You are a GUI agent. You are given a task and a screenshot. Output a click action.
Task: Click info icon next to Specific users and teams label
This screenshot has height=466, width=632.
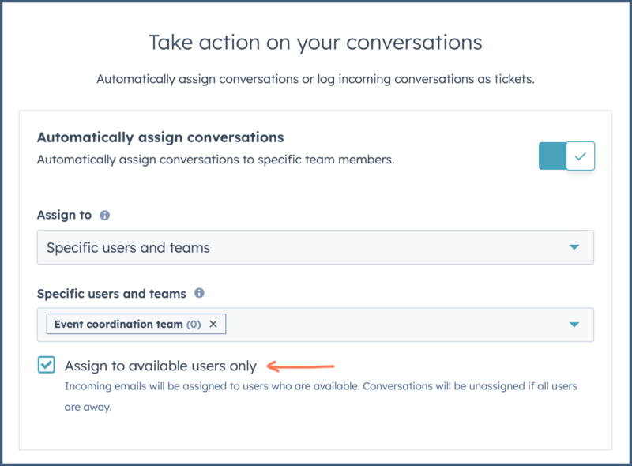199,293
